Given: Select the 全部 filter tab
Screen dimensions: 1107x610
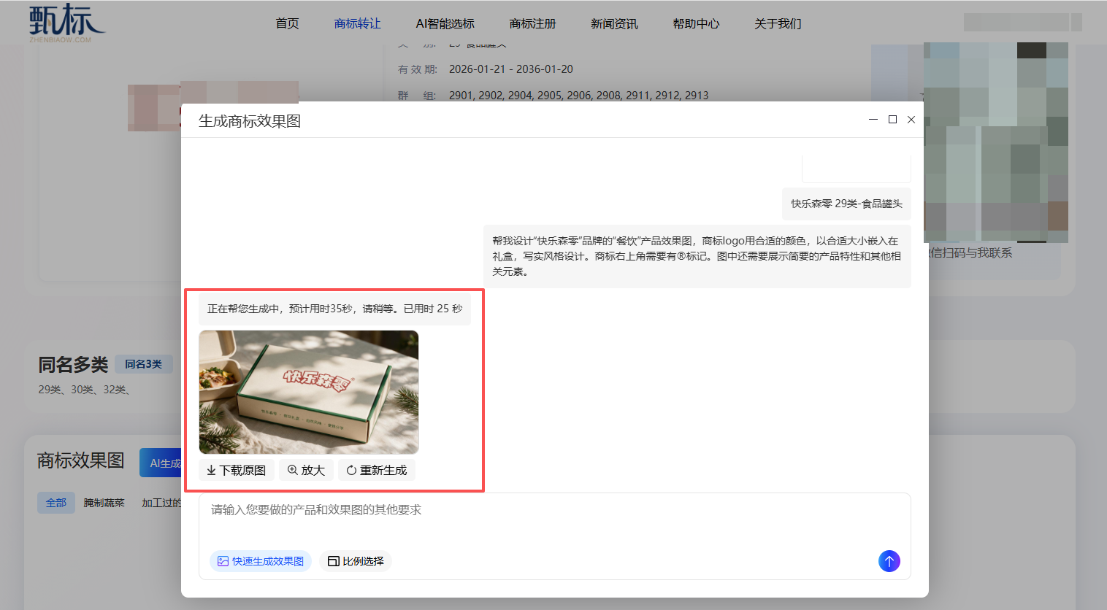Looking at the screenshot, I should 56,503.
